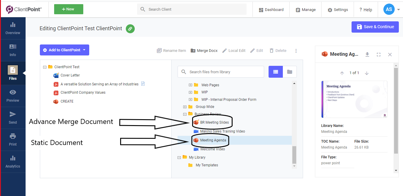The height and width of the screenshot is (196, 403).
Task: Go to Overview in the sidebar
Action: (x=13, y=28)
